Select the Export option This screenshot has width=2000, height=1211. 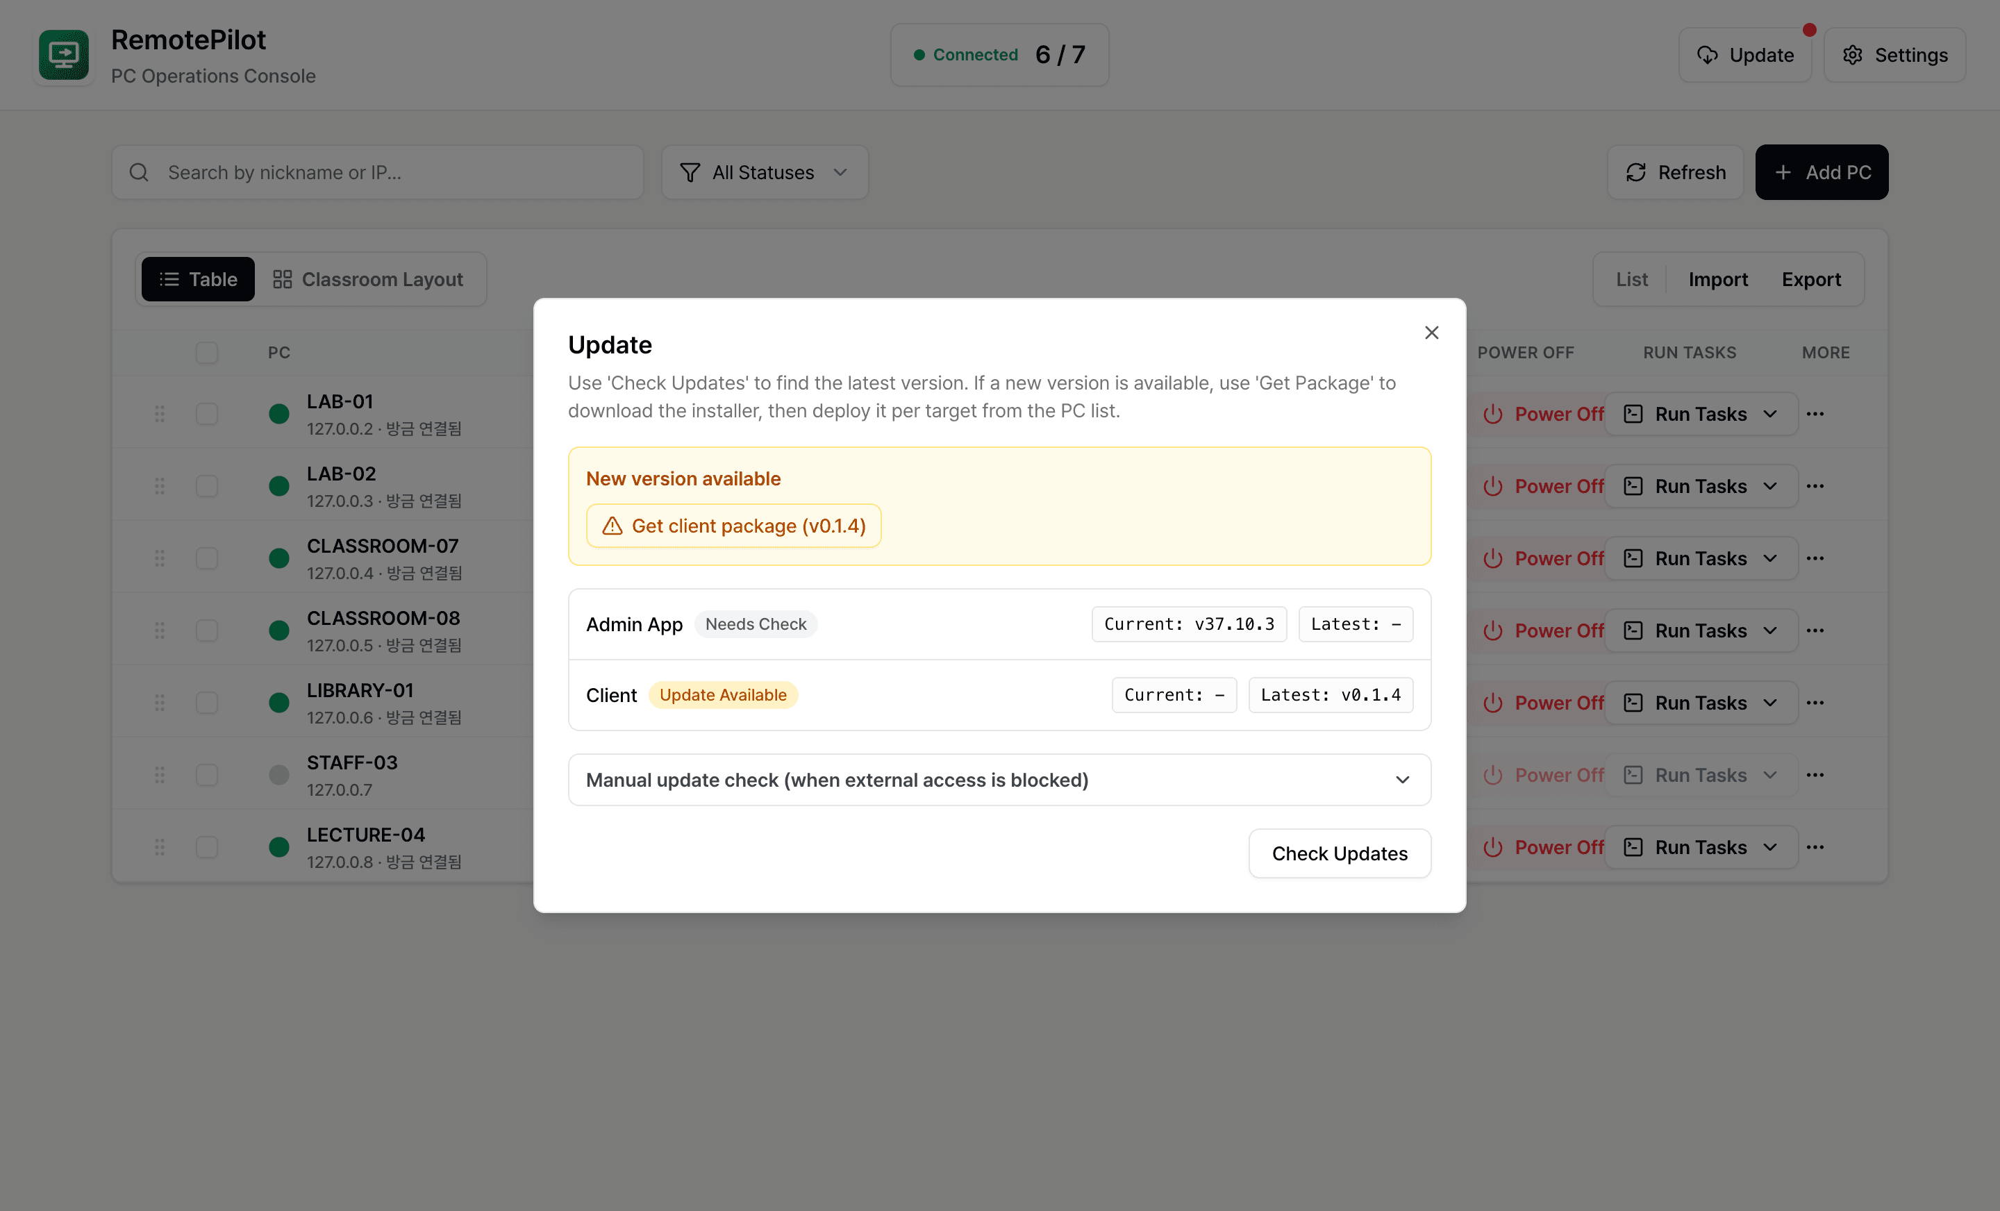coord(1811,279)
